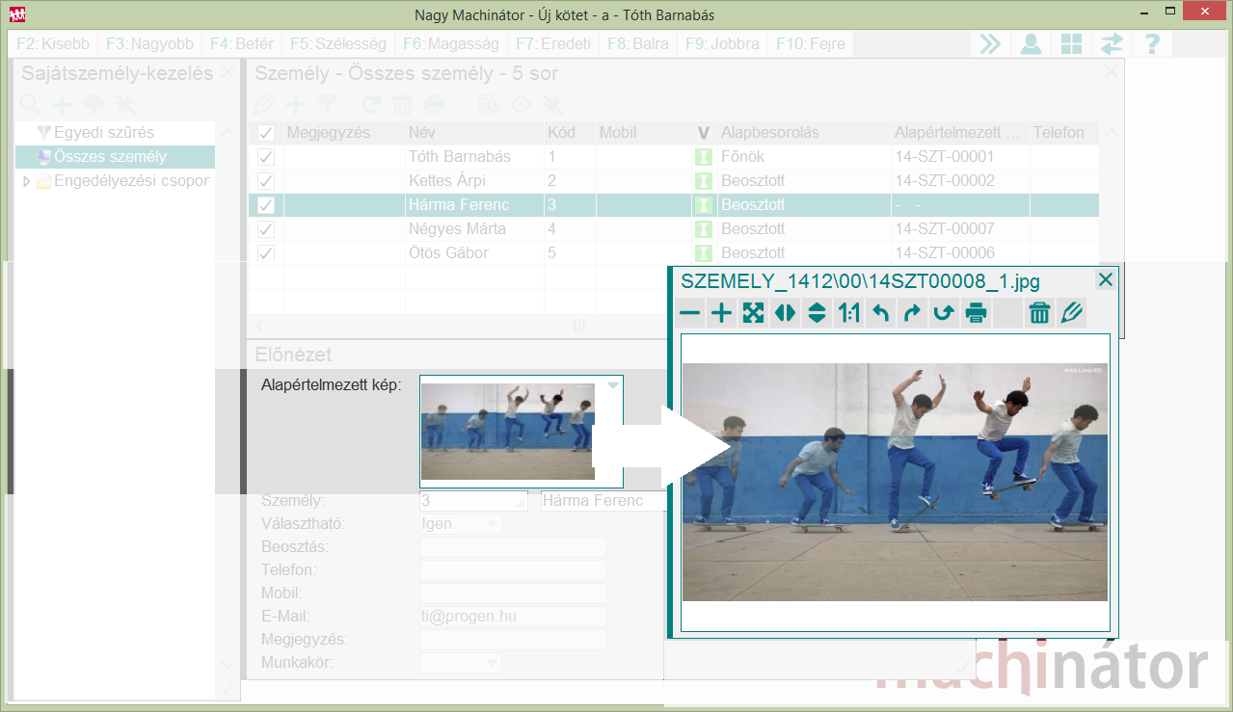Rotate the image left

point(880,313)
